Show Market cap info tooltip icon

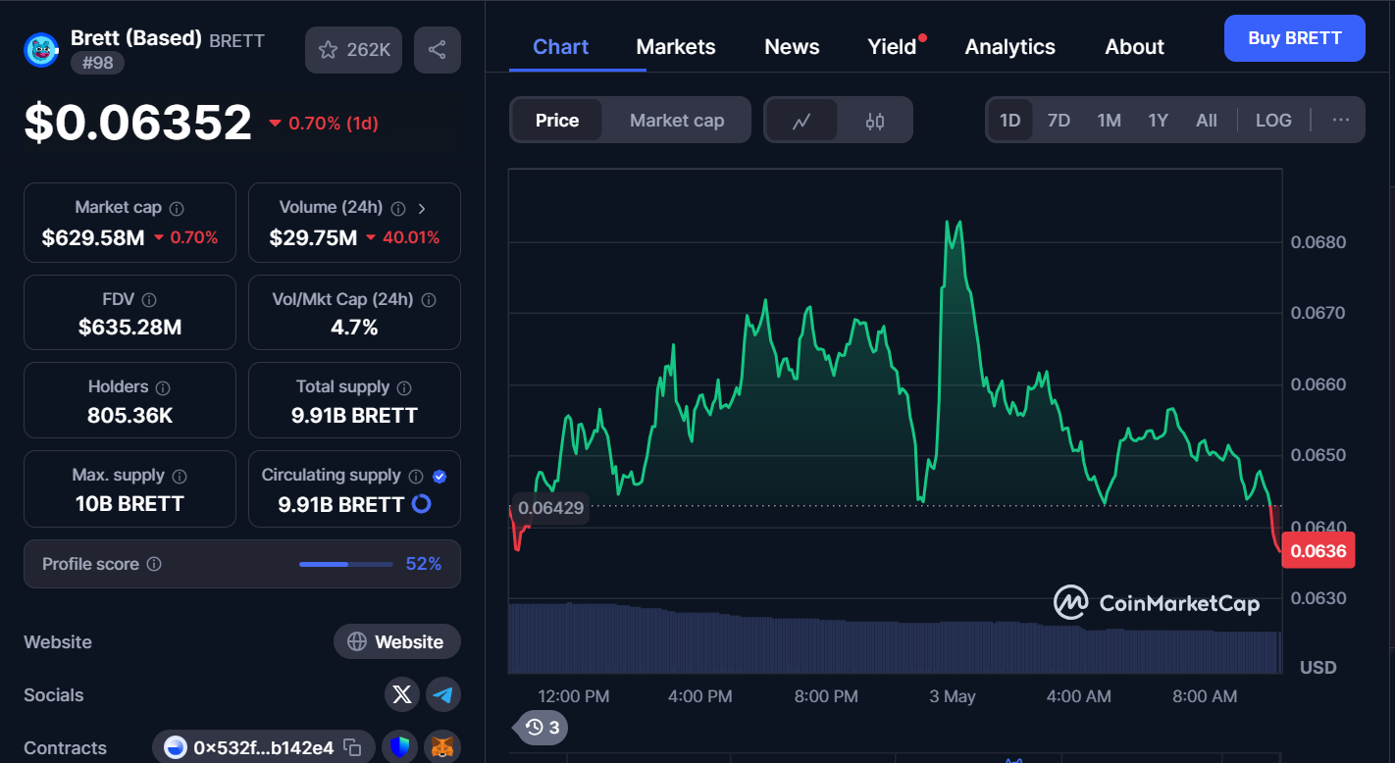pyautogui.click(x=177, y=208)
